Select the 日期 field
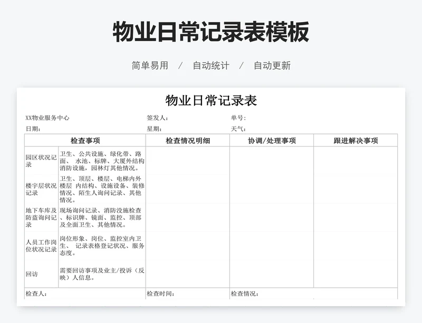422x323 pixels. 33,129
